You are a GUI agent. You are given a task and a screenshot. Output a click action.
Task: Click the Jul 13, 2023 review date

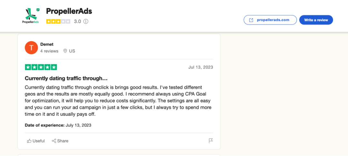point(200,67)
